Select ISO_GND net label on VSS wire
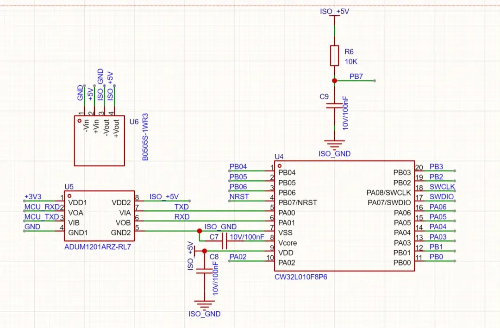Screen dimensions: 500x328 (x=220, y=227)
